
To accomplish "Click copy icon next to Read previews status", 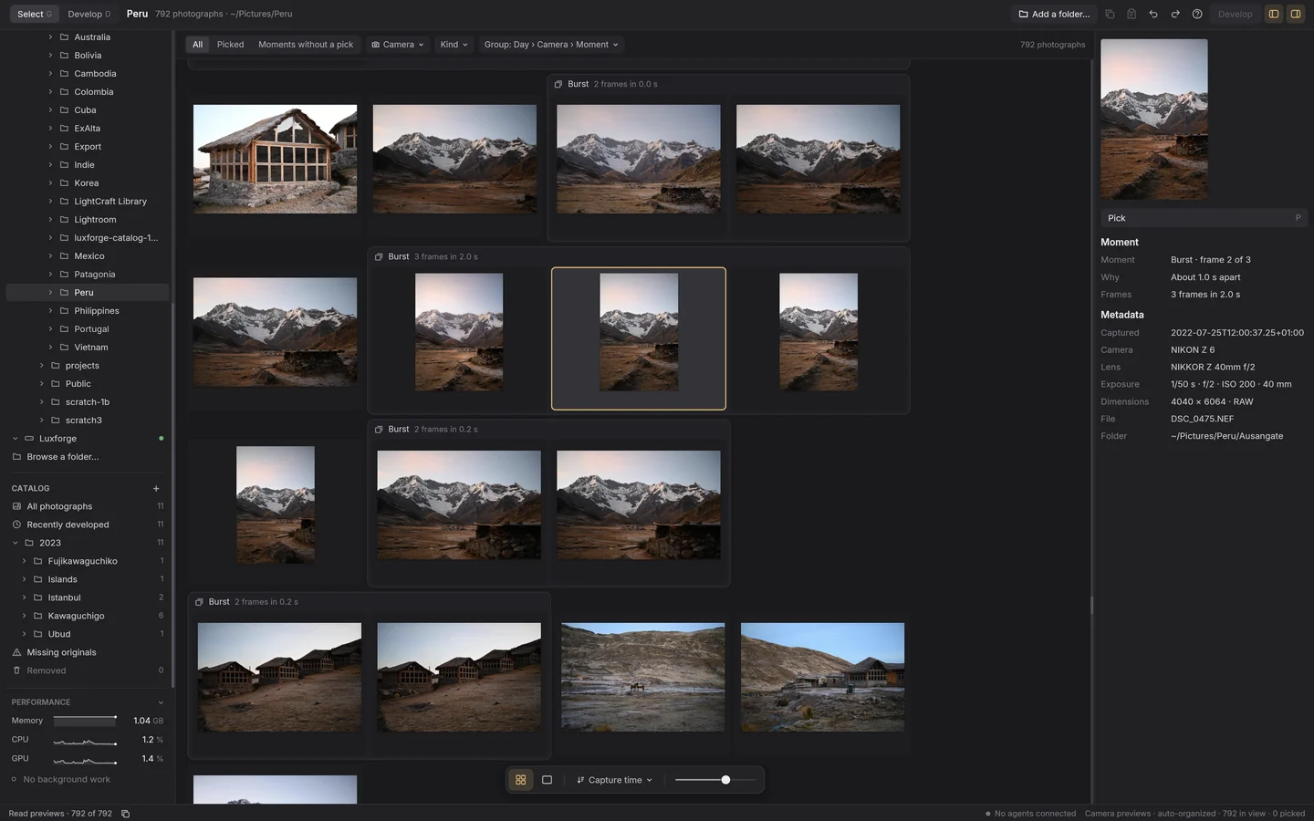I will [126, 814].
